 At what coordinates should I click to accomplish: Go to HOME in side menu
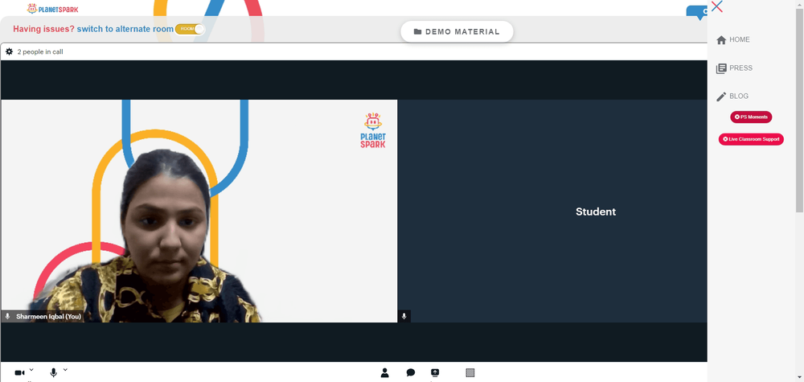[x=733, y=40]
